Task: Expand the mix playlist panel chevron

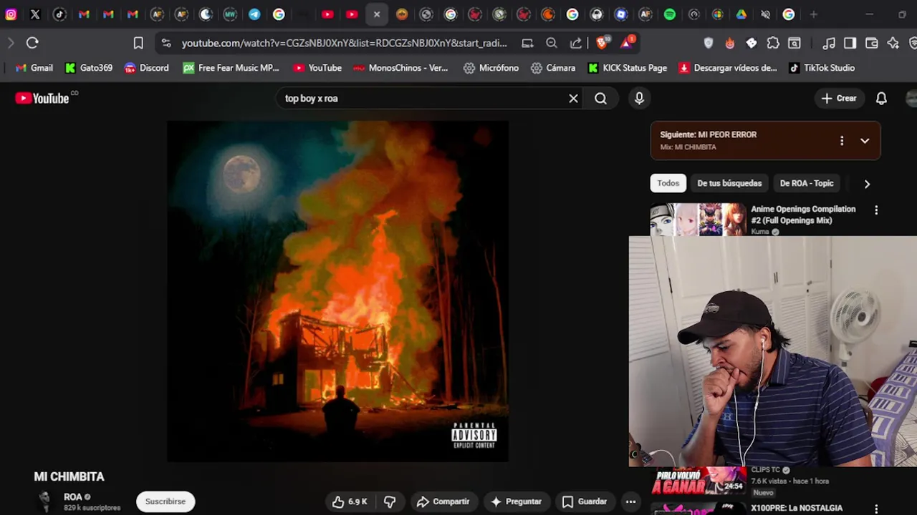Action: (865, 141)
